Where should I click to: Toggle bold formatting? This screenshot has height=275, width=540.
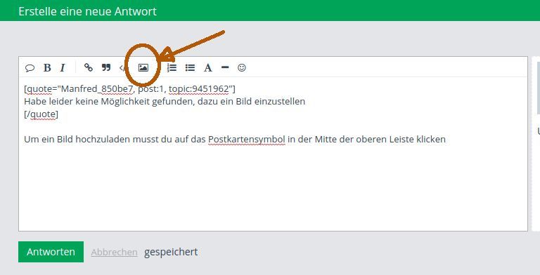[47, 68]
